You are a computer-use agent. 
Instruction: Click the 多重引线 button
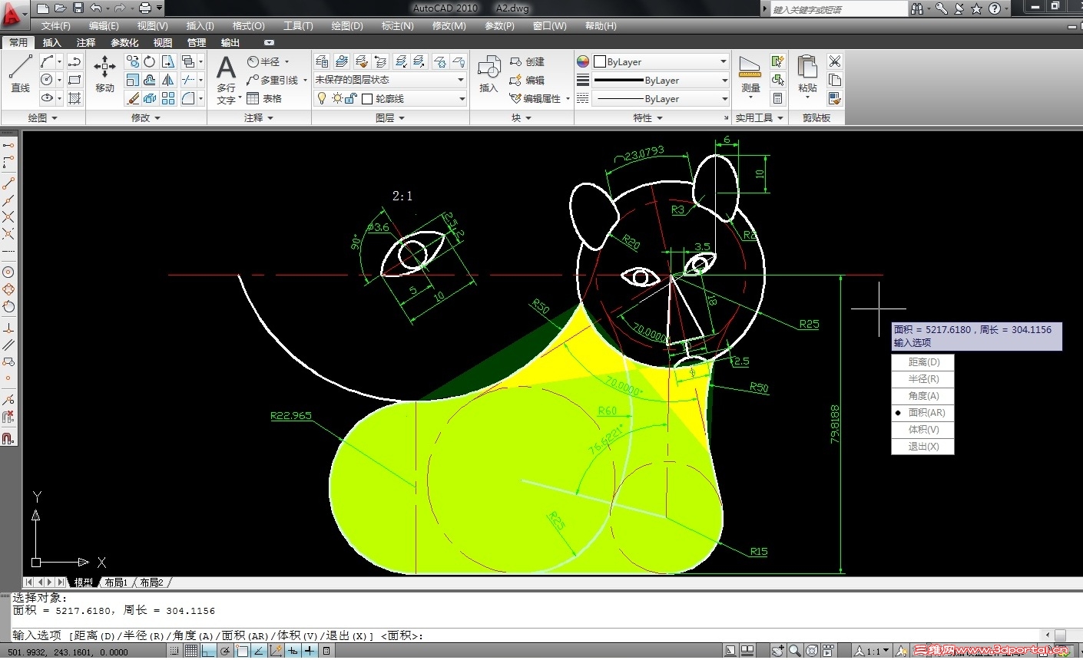[277, 80]
